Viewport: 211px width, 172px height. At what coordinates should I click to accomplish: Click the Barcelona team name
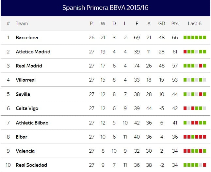[27, 38]
